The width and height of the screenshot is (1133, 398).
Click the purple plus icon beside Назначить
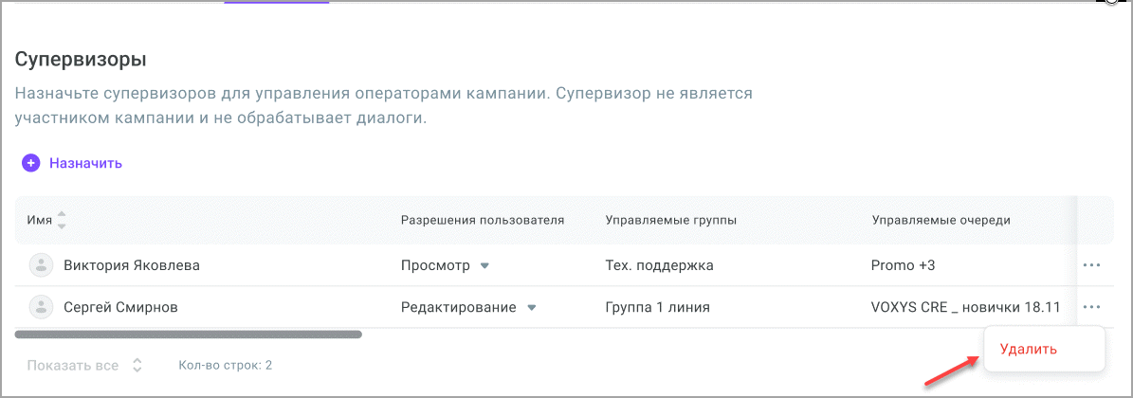click(x=31, y=163)
